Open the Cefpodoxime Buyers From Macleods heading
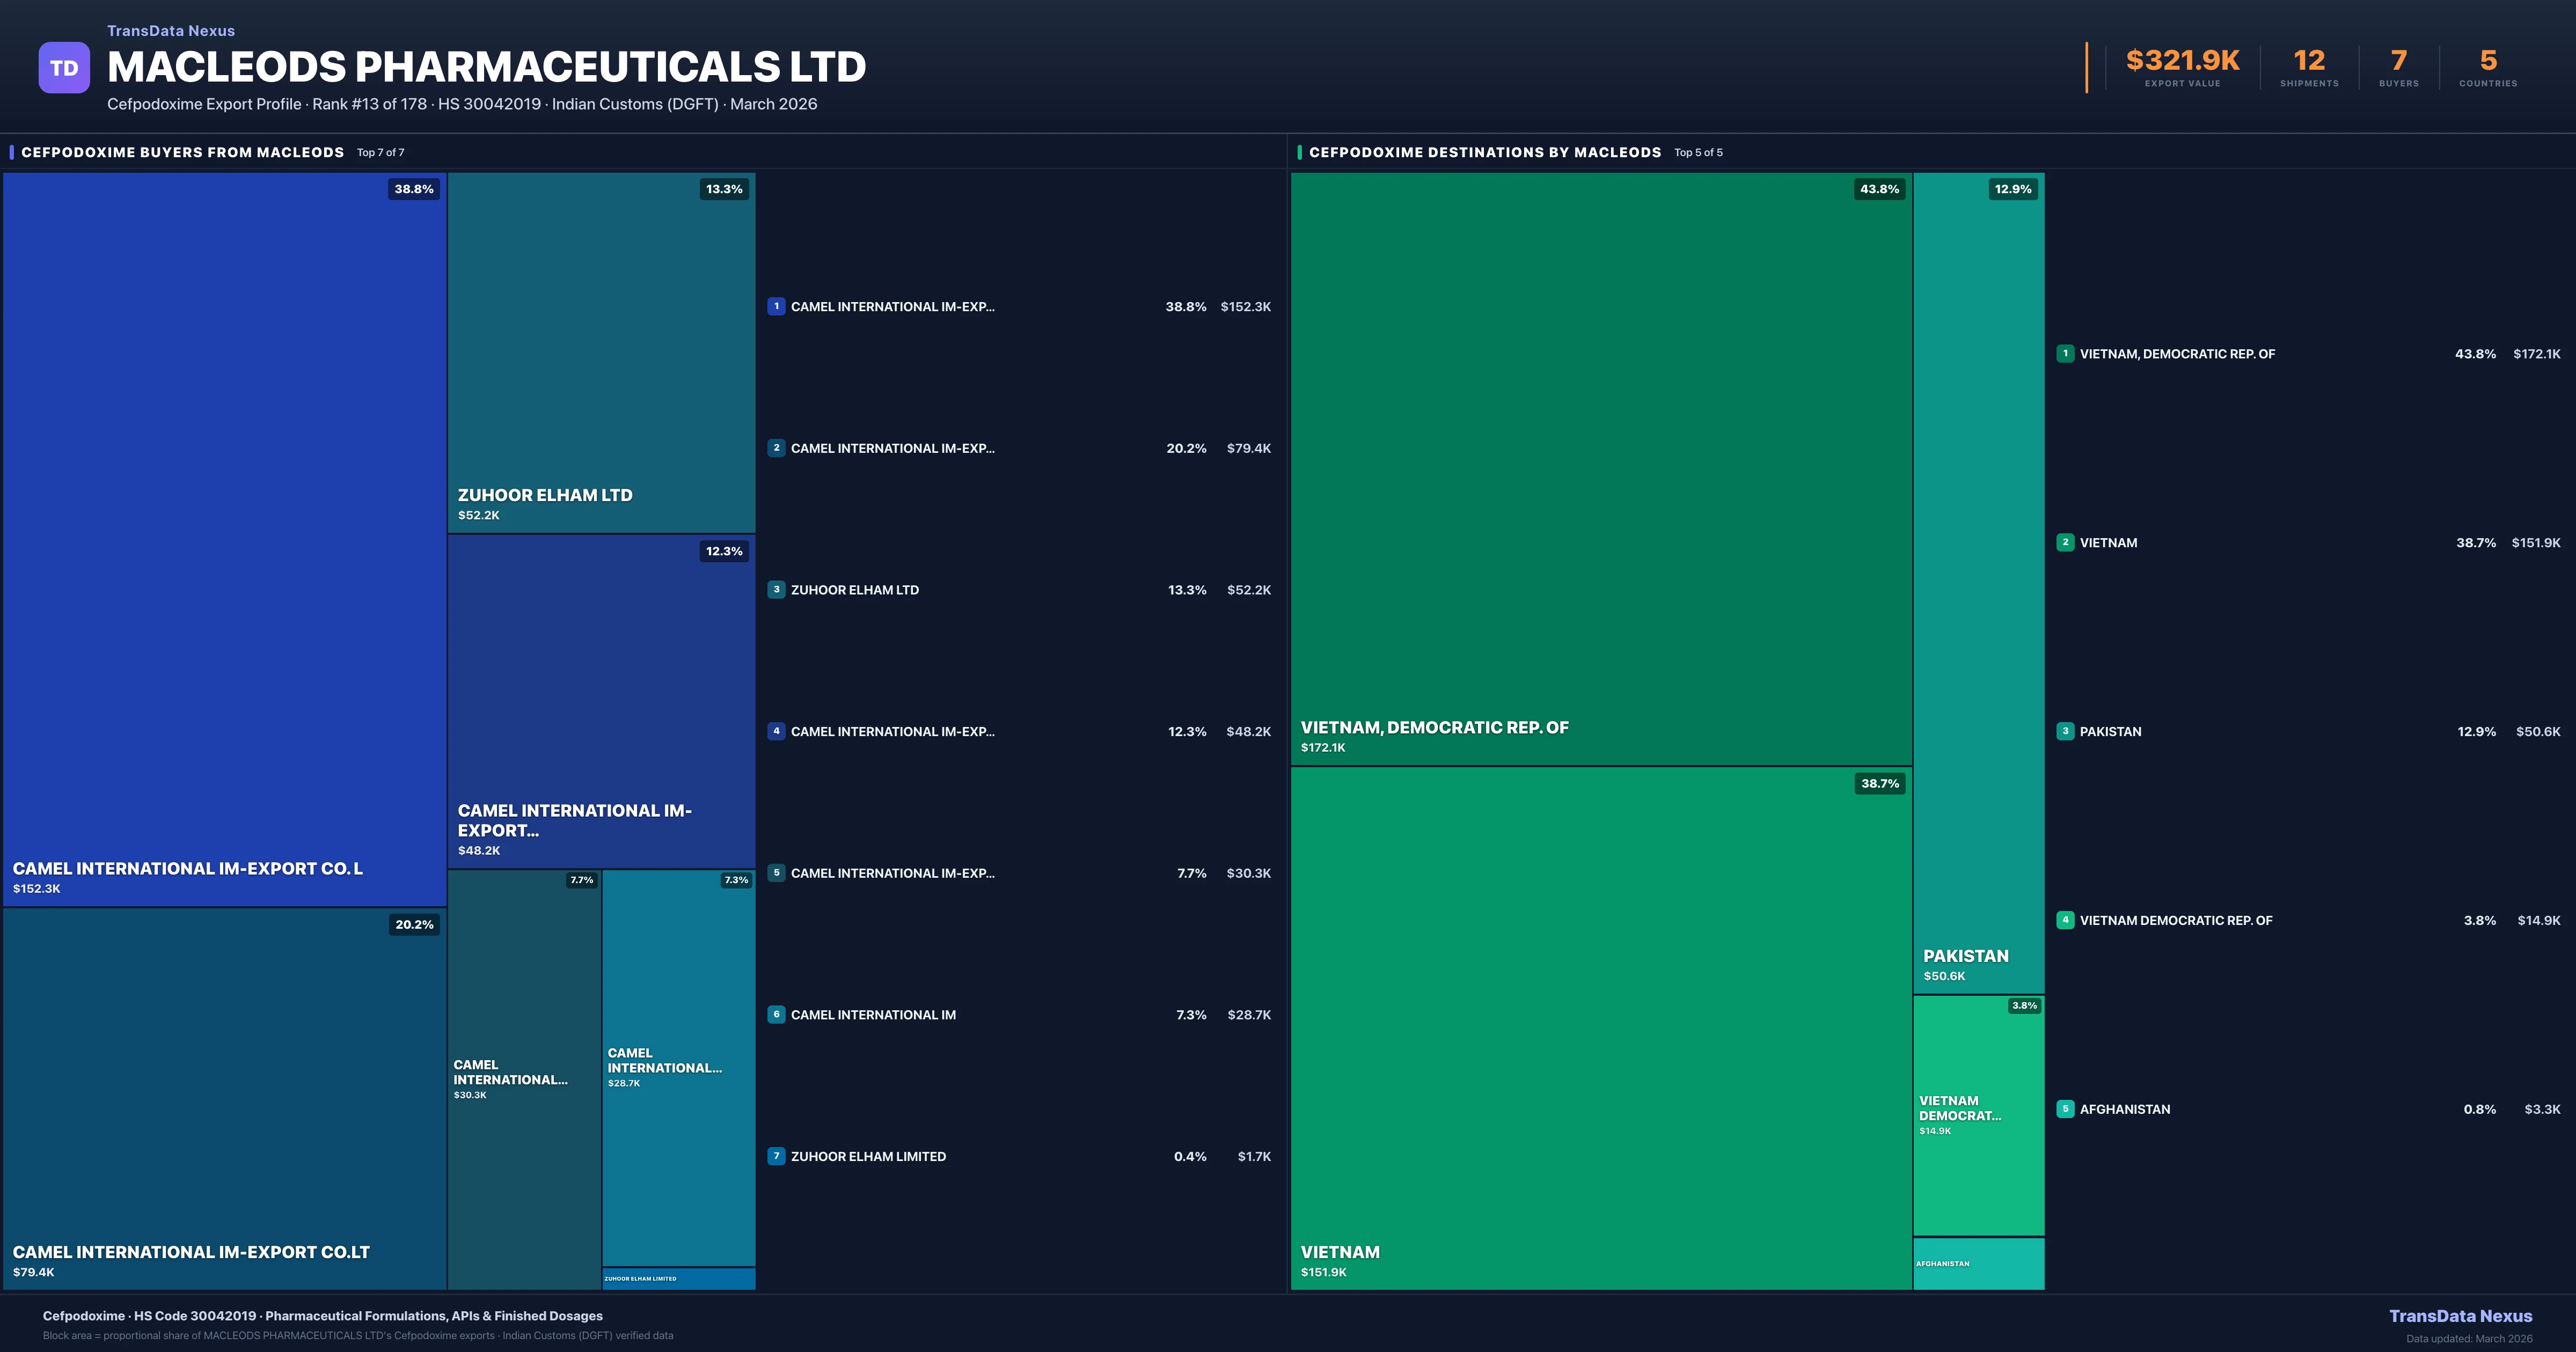 [x=182, y=152]
